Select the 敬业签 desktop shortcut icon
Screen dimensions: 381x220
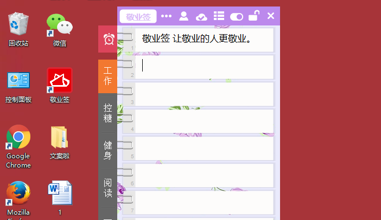click(x=60, y=86)
